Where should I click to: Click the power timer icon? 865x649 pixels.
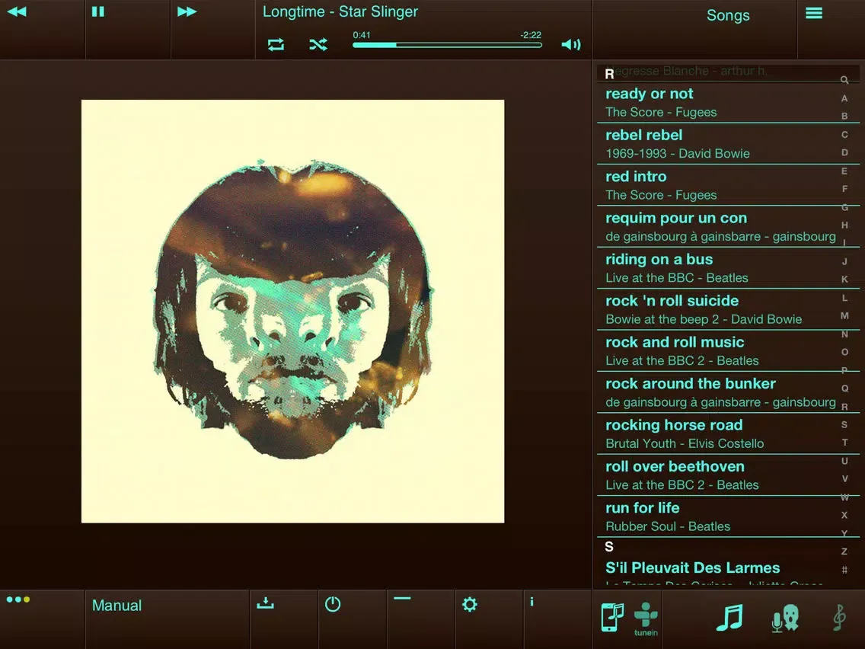(x=333, y=604)
